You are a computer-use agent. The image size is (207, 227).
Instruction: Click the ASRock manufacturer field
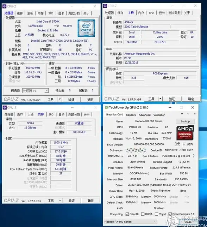160,22
